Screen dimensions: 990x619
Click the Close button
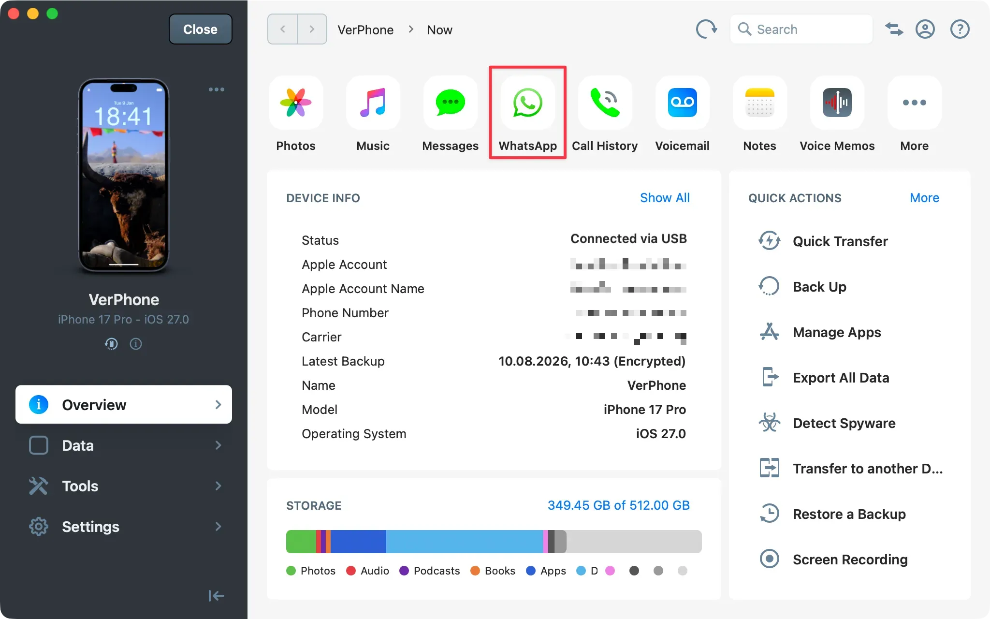coord(200,29)
